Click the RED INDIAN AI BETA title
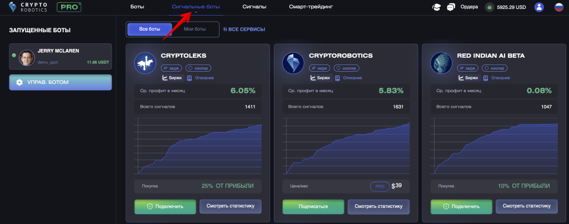The height and width of the screenshot is (224, 569). tap(491, 56)
